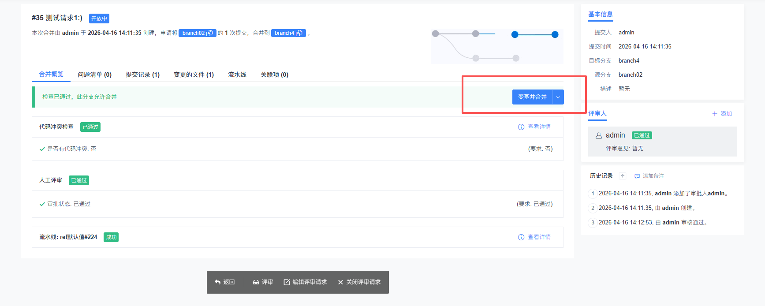Switch to 流水线 tab
Image resolution: width=765 pixels, height=306 pixels.
pos(237,75)
